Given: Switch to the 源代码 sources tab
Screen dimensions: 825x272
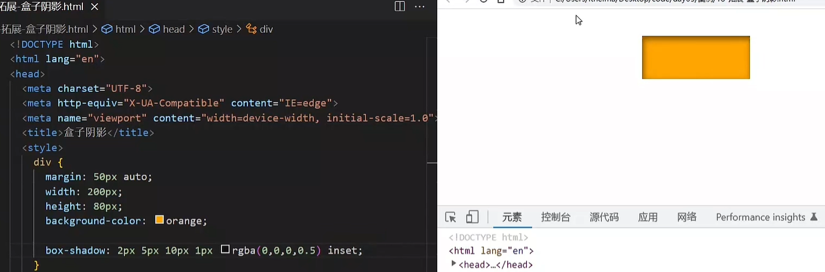Looking at the screenshot, I should coord(604,217).
